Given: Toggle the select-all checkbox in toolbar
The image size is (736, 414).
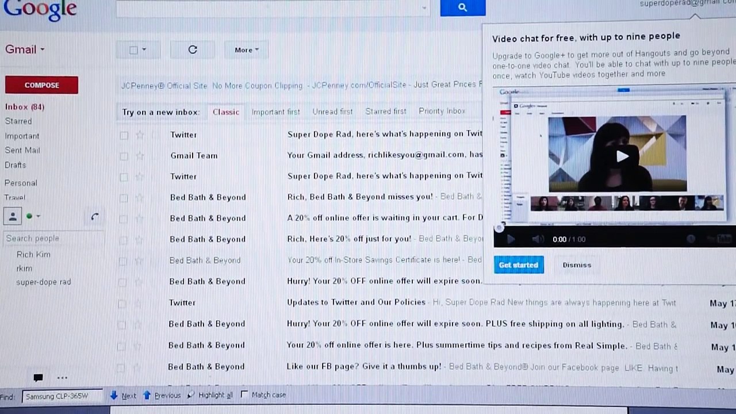Looking at the screenshot, I should pos(133,50).
